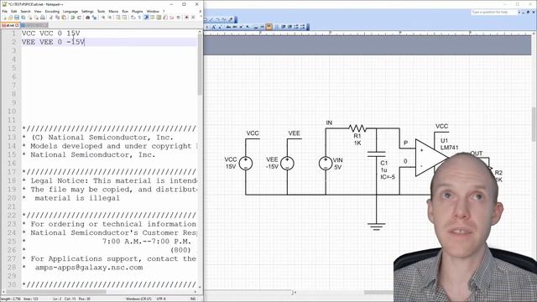The height and width of the screenshot is (302, 537).
Task: Save the file with the Save icon
Action: (x=17, y=18)
